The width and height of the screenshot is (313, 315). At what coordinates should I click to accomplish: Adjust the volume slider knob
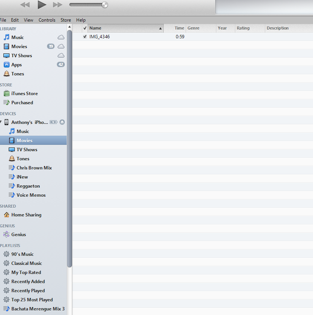point(105,5)
